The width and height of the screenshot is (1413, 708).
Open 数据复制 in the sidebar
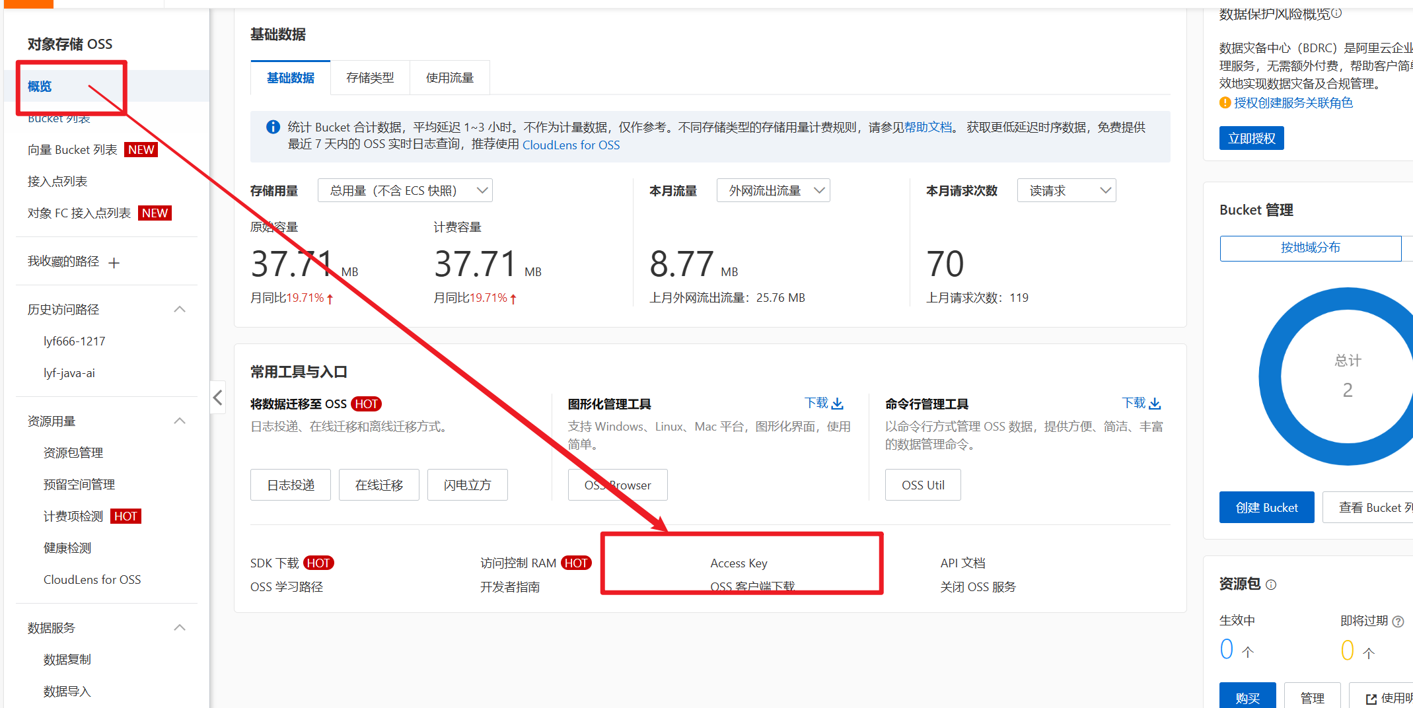(x=67, y=660)
